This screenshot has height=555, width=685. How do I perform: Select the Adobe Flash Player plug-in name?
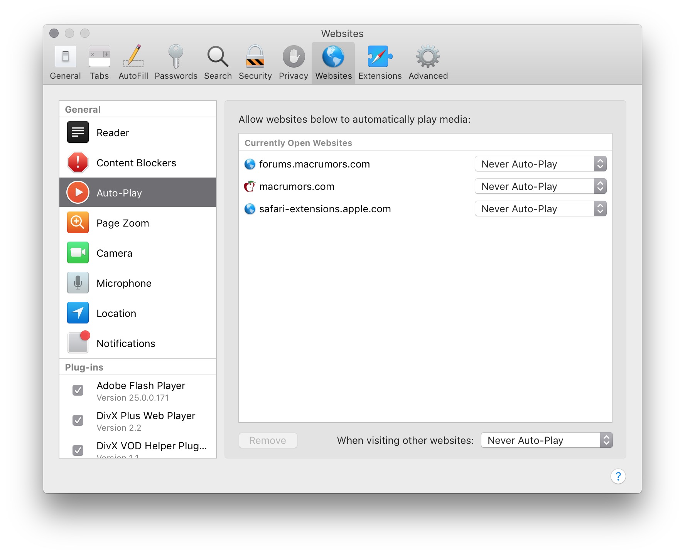pyautogui.click(x=141, y=386)
